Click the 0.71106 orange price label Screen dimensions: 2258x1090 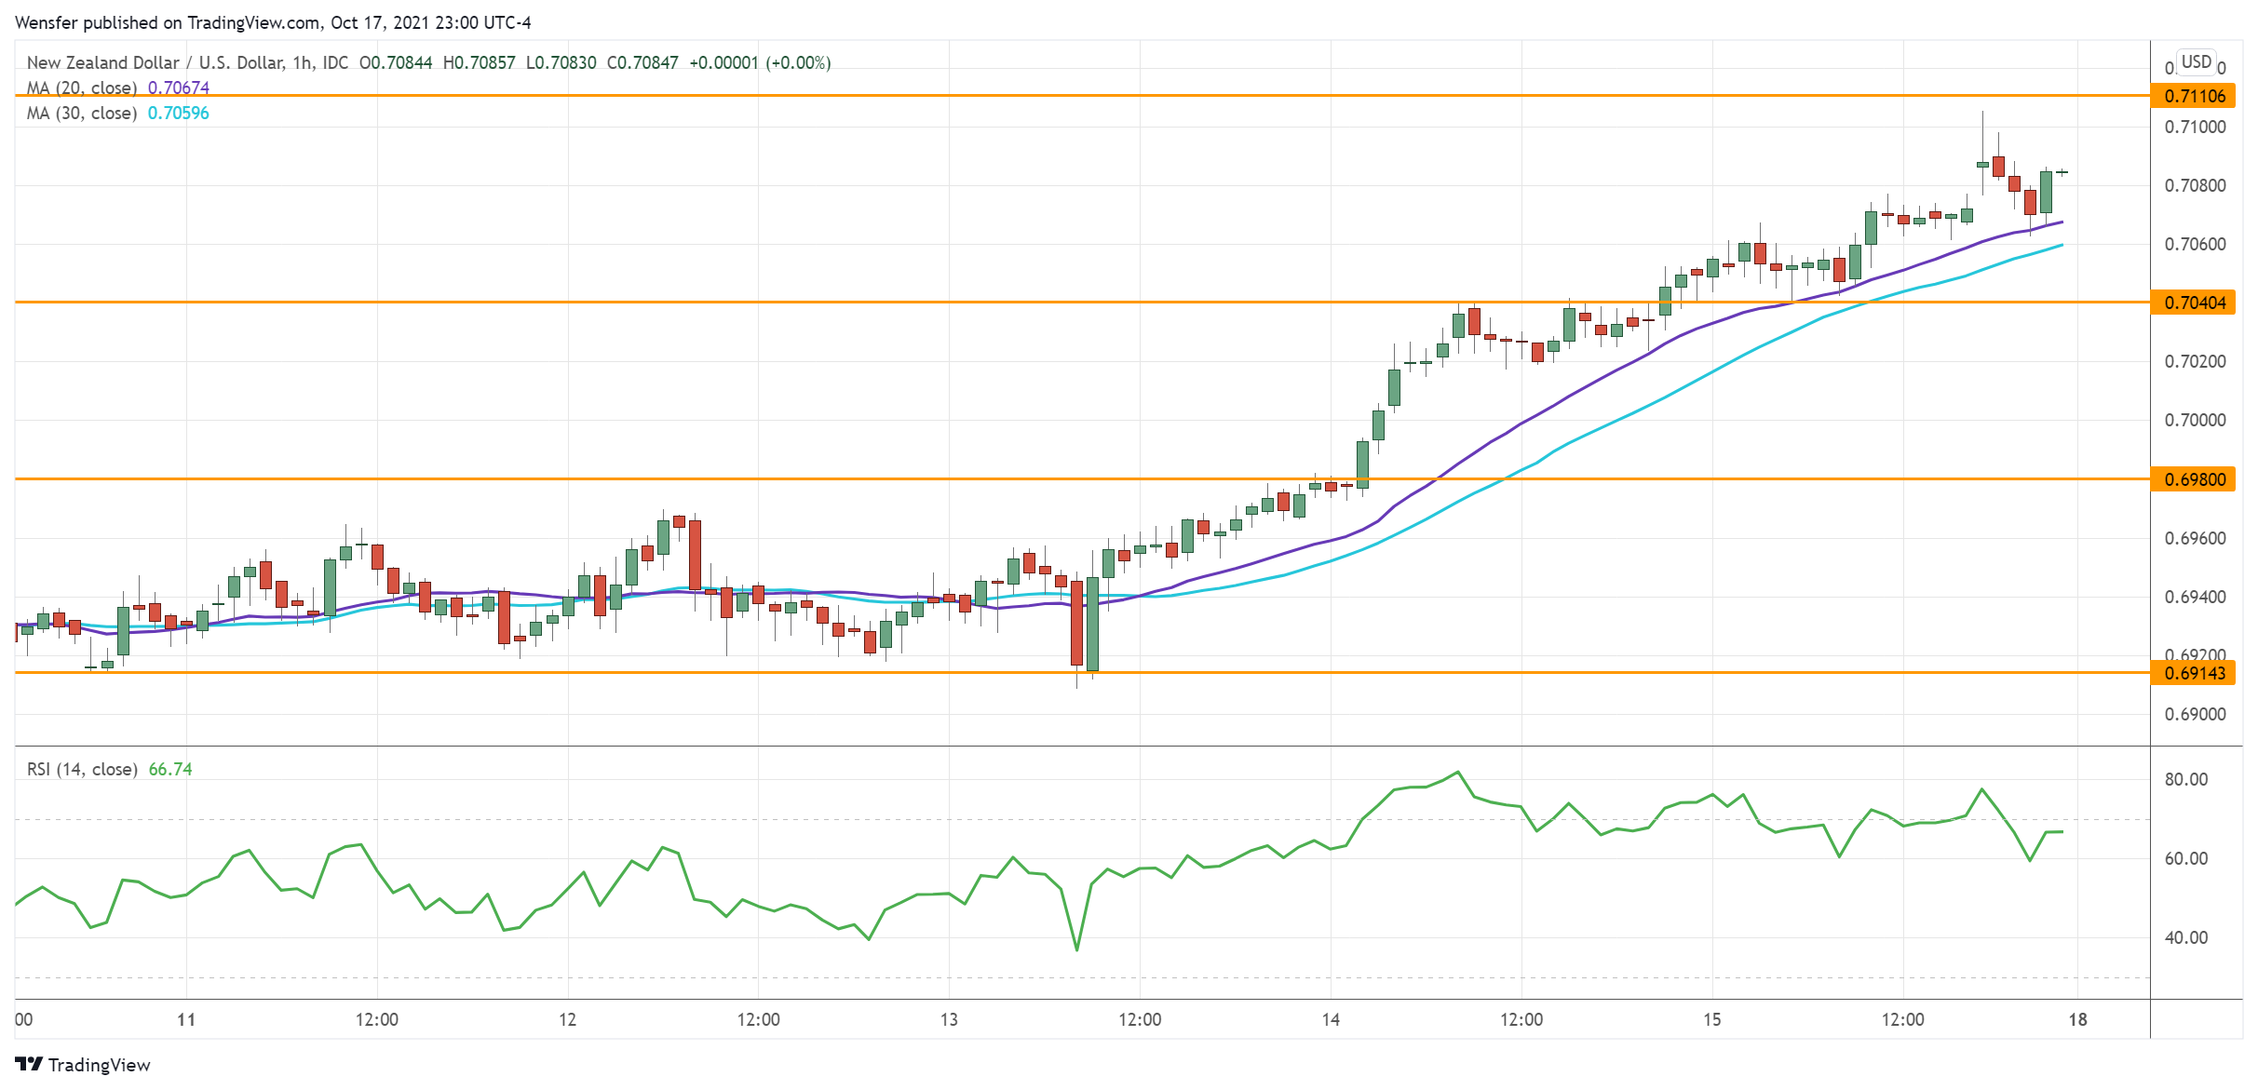tap(2193, 96)
